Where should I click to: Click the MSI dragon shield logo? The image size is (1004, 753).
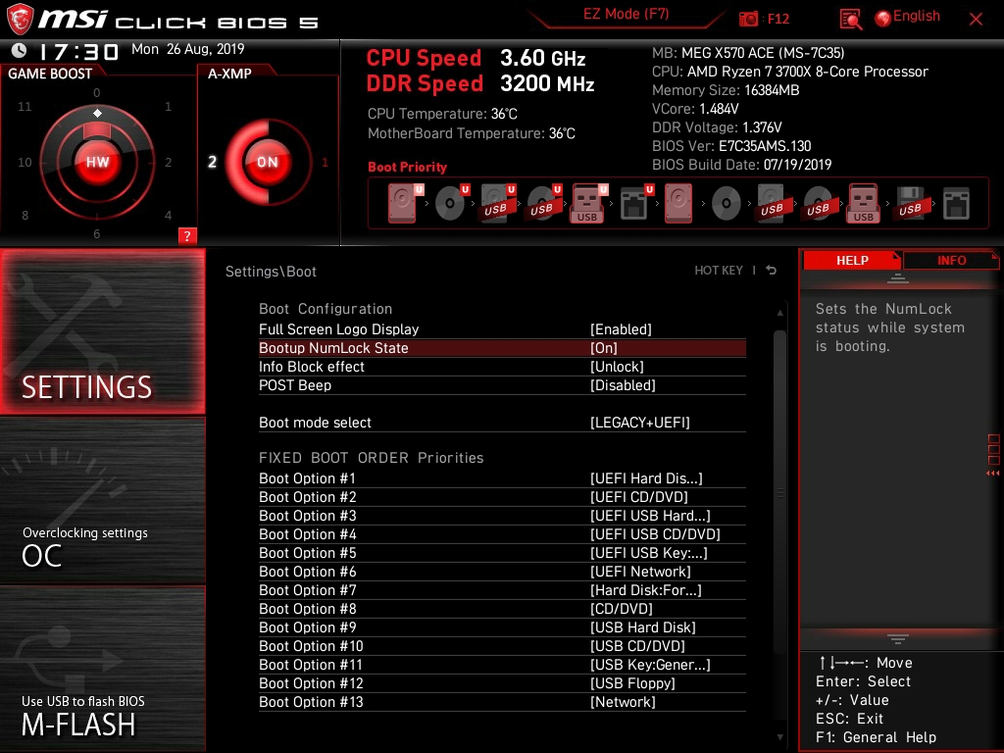(x=20, y=20)
